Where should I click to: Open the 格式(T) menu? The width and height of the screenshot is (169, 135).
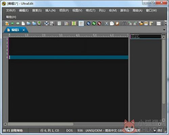tap(91, 10)
